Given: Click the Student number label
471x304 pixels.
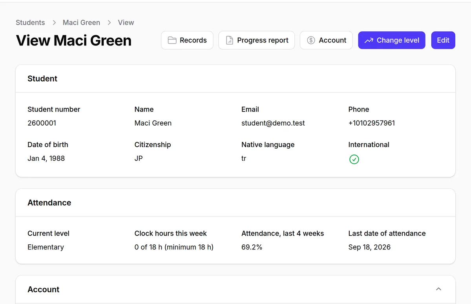Looking at the screenshot, I should pos(54,109).
